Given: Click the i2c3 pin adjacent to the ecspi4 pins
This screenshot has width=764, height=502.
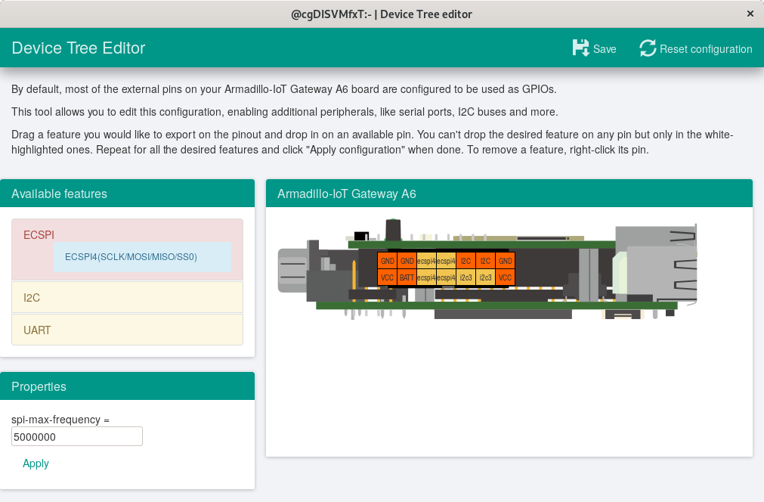Looking at the screenshot, I should pos(466,277).
